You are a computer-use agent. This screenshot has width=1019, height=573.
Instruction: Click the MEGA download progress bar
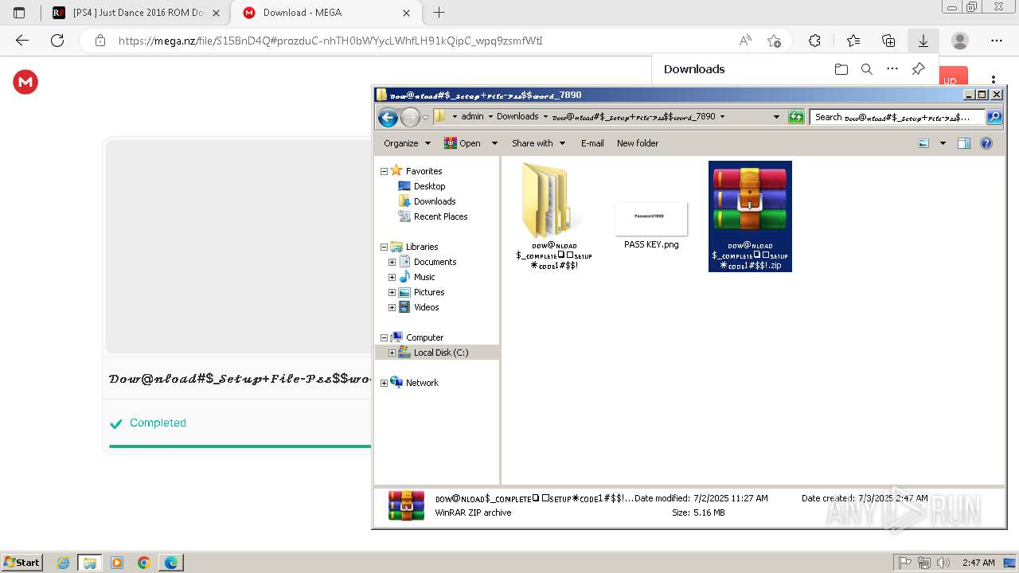pyautogui.click(x=240, y=446)
